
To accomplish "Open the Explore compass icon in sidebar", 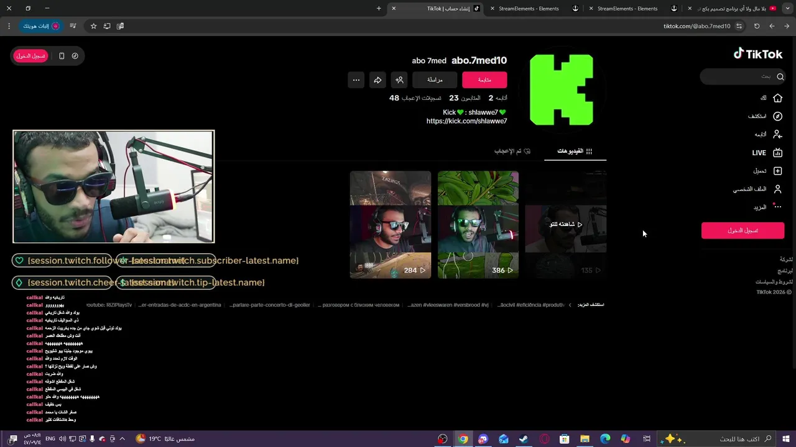I will (777, 116).
